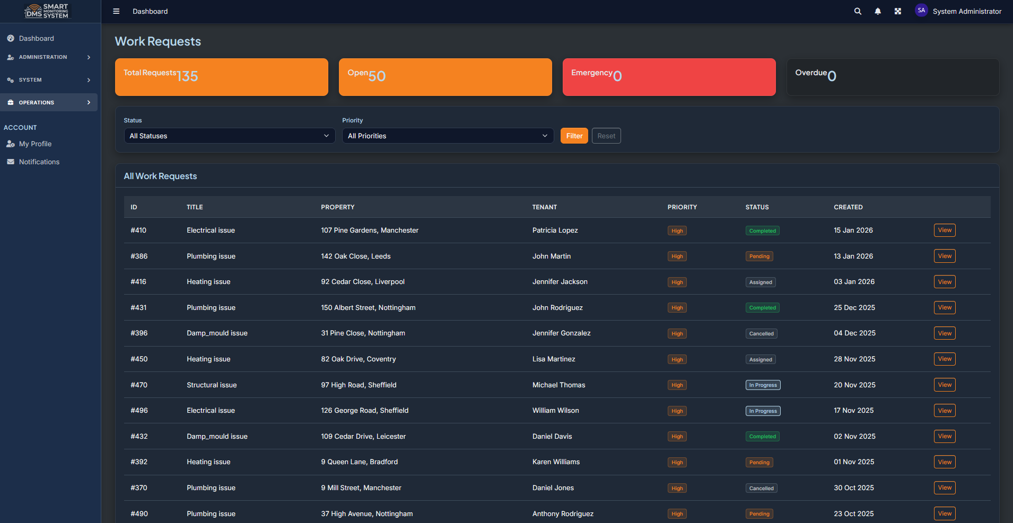
Task: Click the hamburger menu icon
Action: pyautogui.click(x=116, y=11)
